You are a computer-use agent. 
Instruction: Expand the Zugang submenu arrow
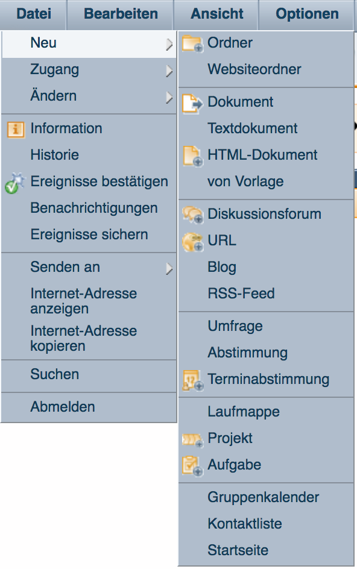click(169, 71)
